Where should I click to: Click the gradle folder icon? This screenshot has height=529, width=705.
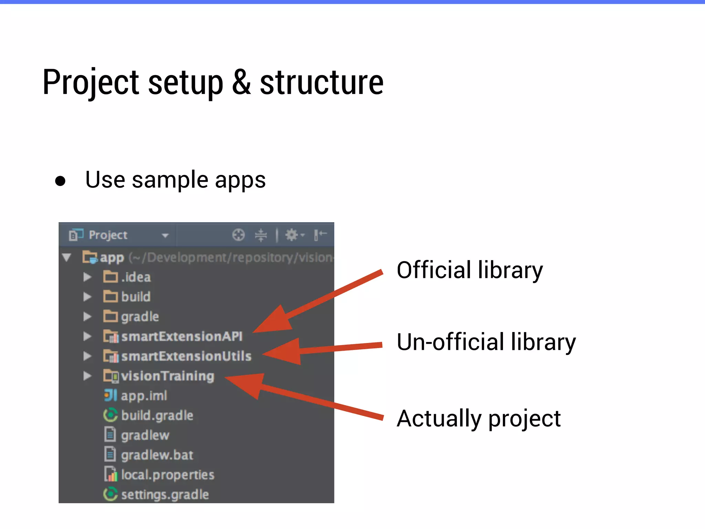(x=111, y=316)
